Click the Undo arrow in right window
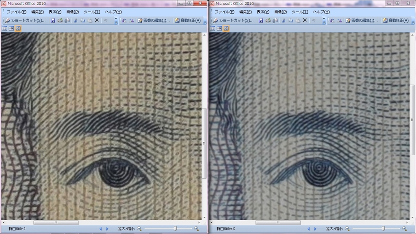 pos(314,20)
